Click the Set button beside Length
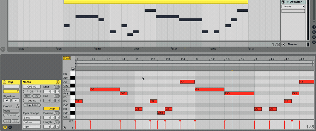This screenshot has width=316, height=131. coord(57,122)
